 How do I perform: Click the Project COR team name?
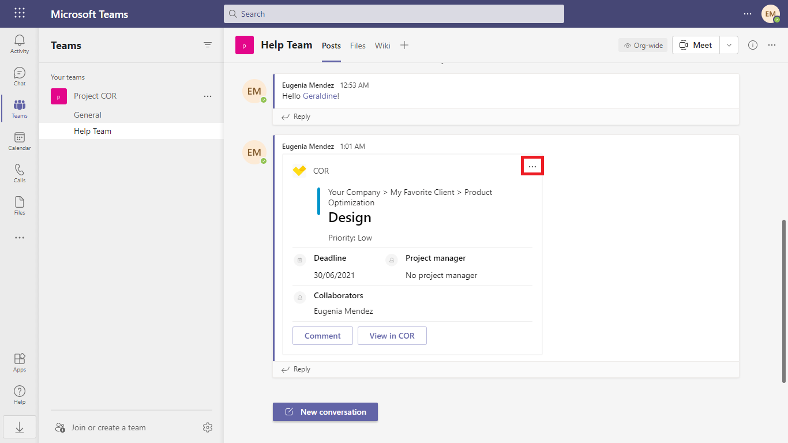coord(95,96)
